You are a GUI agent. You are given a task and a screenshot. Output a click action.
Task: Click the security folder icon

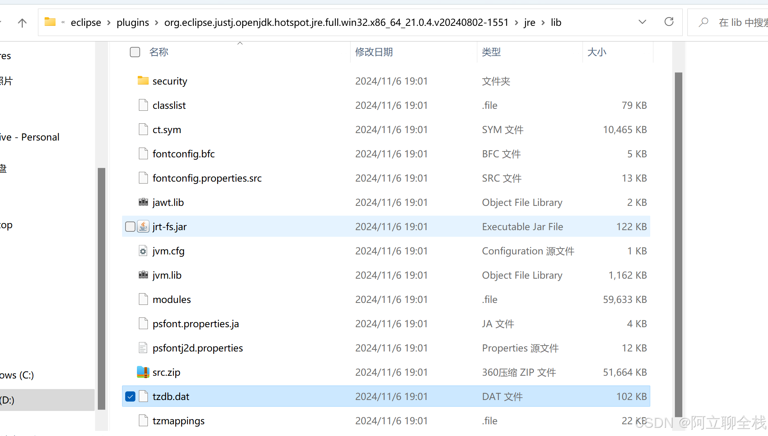pos(143,81)
